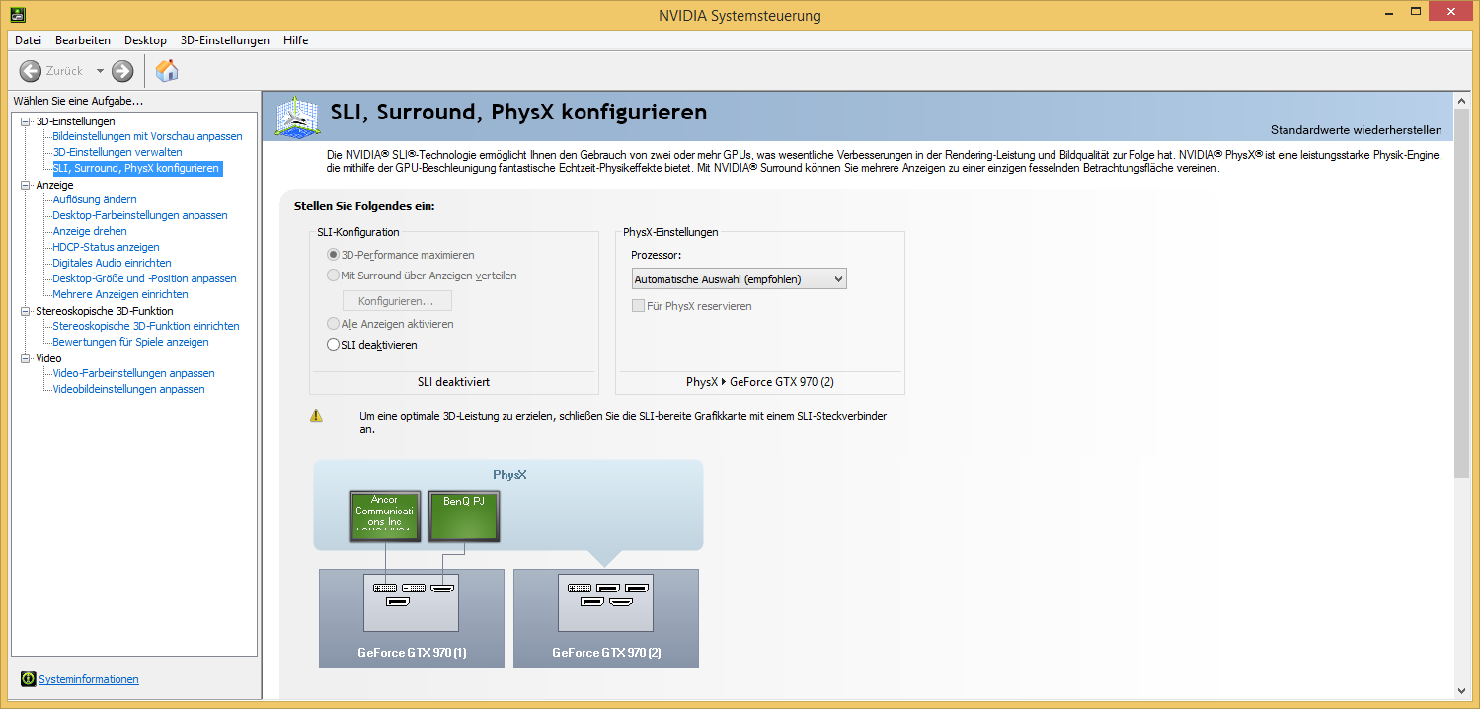Open the Desktop menu

[x=145, y=40]
